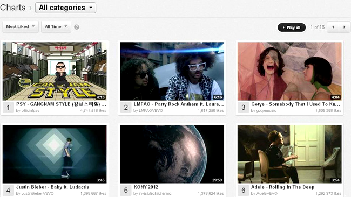Click the rank number 6 badge
The image size is (351, 197).
[244, 191]
